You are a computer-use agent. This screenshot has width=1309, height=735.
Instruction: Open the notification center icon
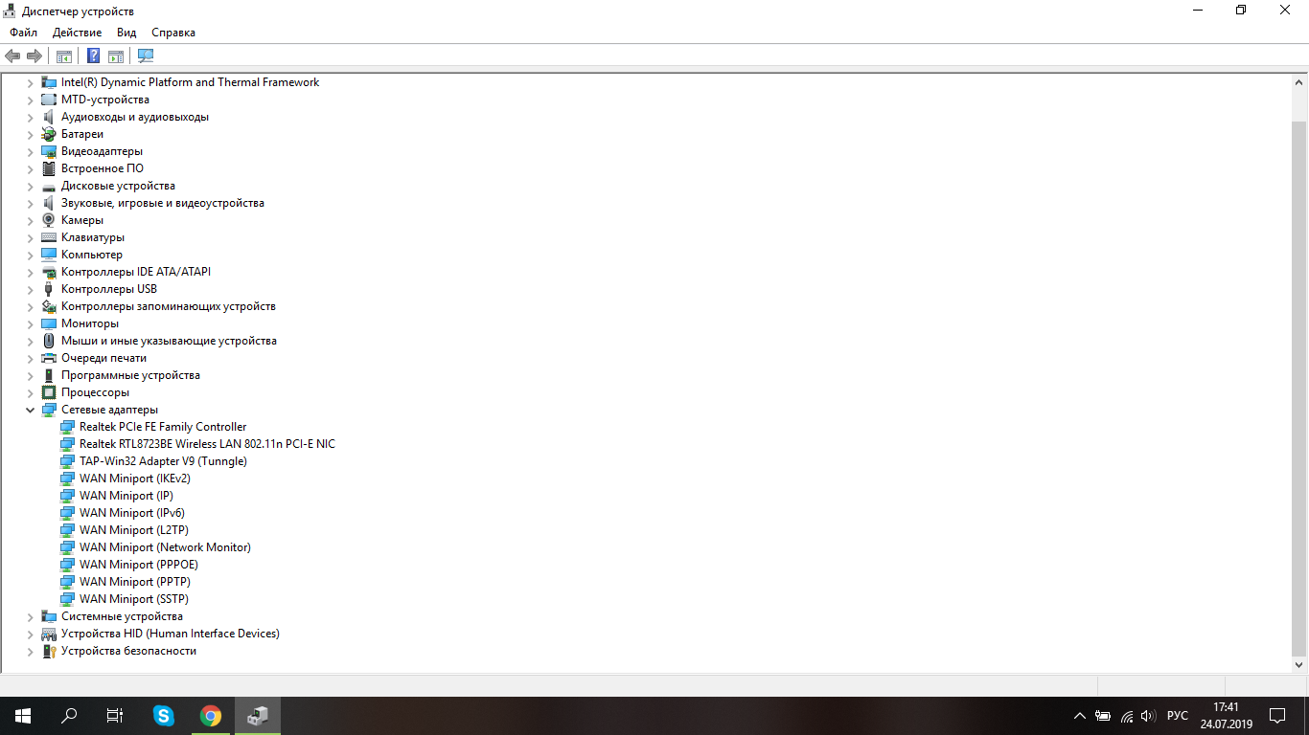click(1277, 715)
